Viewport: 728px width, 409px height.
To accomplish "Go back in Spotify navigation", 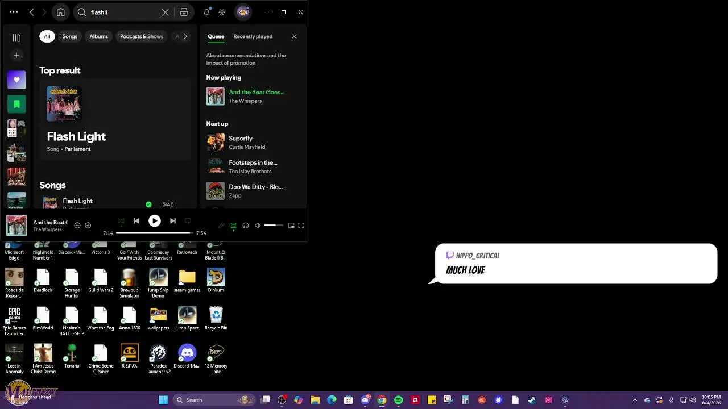I will pyautogui.click(x=32, y=12).
